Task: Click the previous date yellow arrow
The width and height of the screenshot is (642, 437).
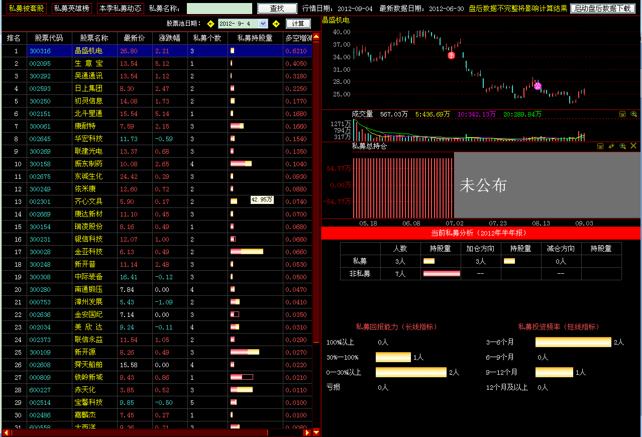Action: [x=210, y=24]
